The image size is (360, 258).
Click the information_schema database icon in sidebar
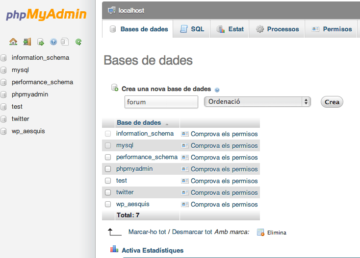(x=3, y=58)
